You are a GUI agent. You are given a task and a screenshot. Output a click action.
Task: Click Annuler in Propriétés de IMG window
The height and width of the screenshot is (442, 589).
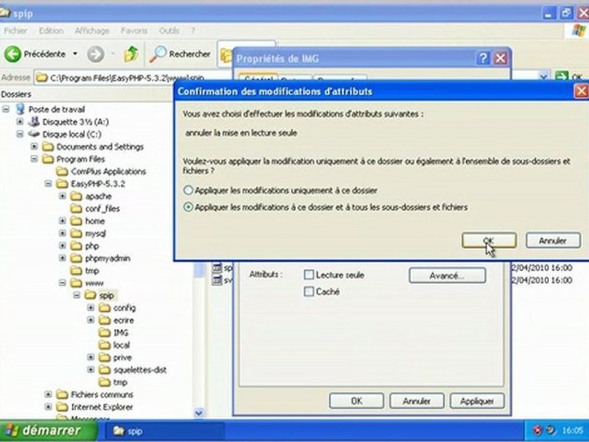[417, 401]
